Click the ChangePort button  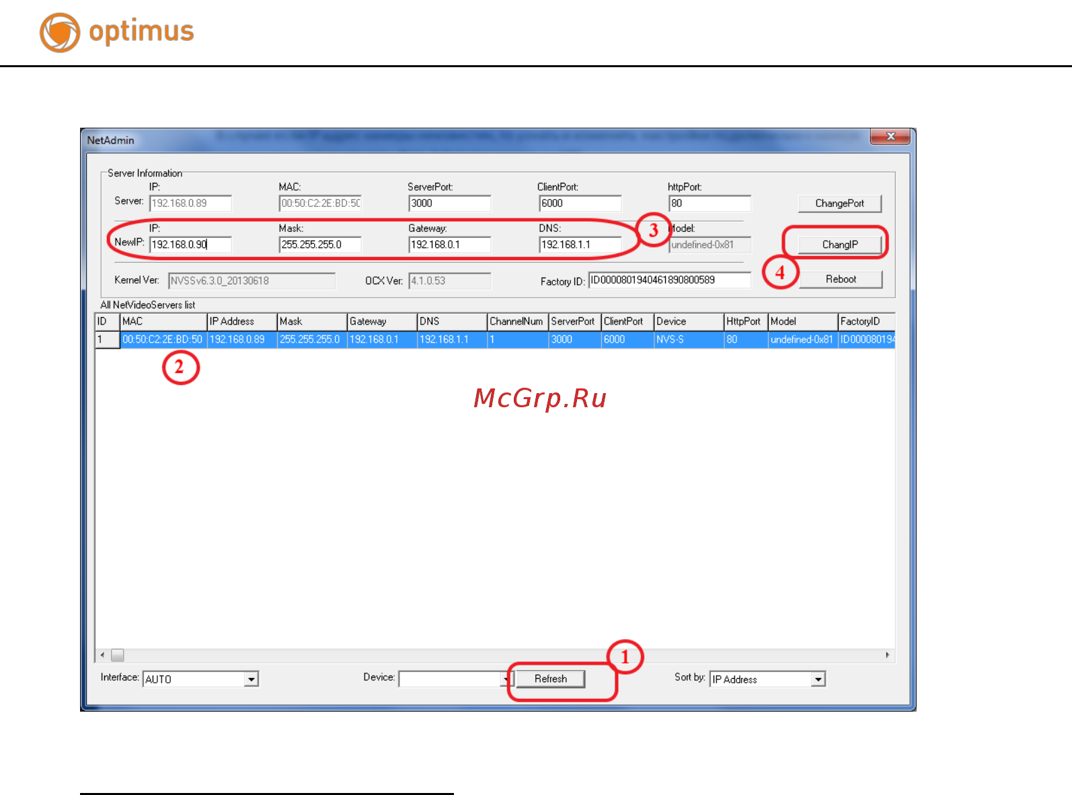(839, 203)
